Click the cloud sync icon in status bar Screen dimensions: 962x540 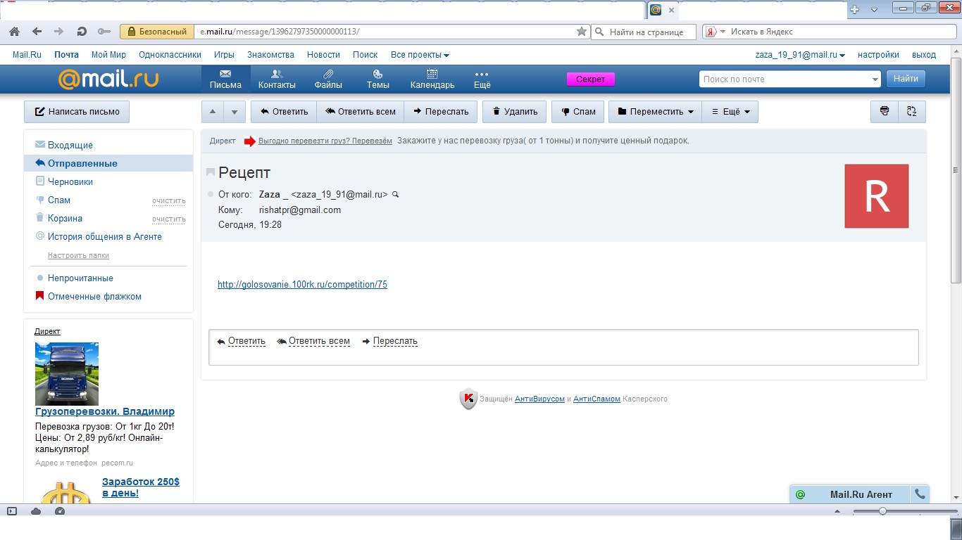pyautogui.click(x=36, y=511)
